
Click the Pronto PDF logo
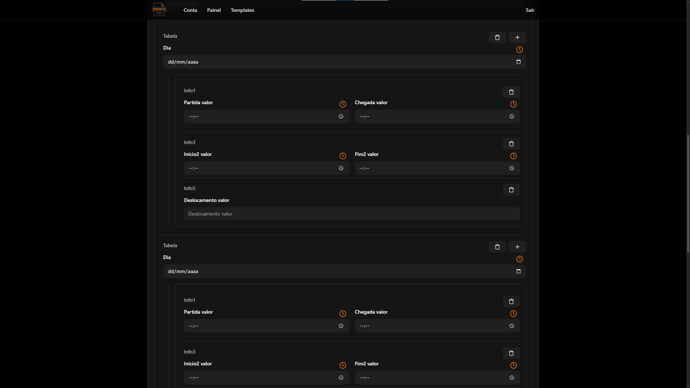tap(159, 10)
